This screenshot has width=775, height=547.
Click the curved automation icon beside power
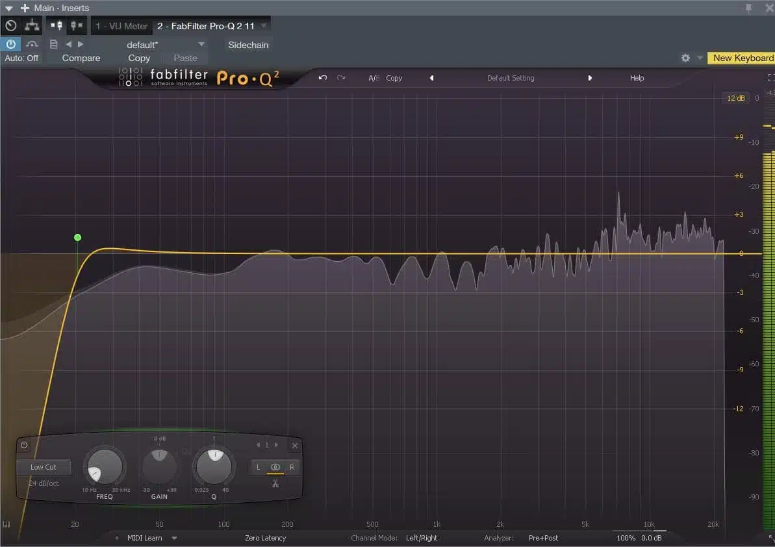tap(32, 44)
